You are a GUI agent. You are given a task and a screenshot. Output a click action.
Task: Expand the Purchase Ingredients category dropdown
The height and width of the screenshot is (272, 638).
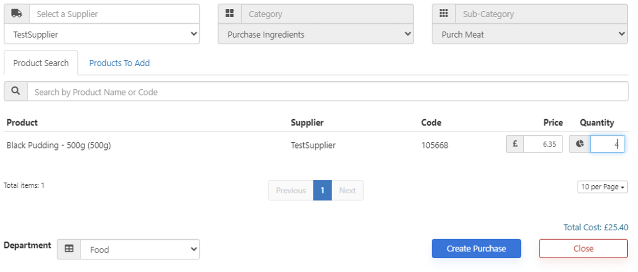316,34
